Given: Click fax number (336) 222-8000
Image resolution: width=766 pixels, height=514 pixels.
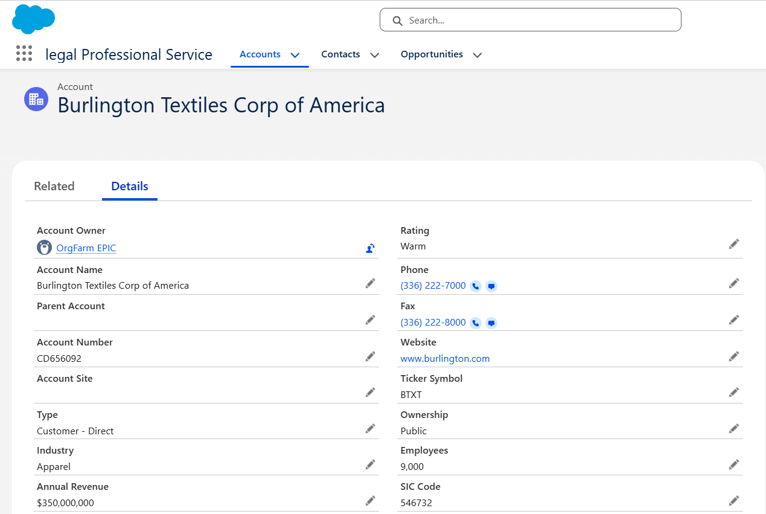Looking at the screenshot, I should (x=433, y=323).
